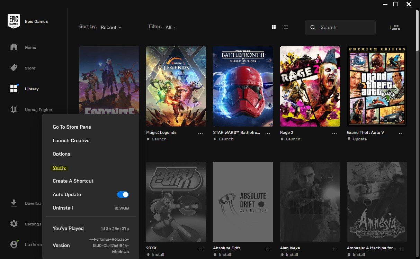Toggle the Auto Update switch
420x259 pixels.
pyautogui.click(x=123, y=194)
